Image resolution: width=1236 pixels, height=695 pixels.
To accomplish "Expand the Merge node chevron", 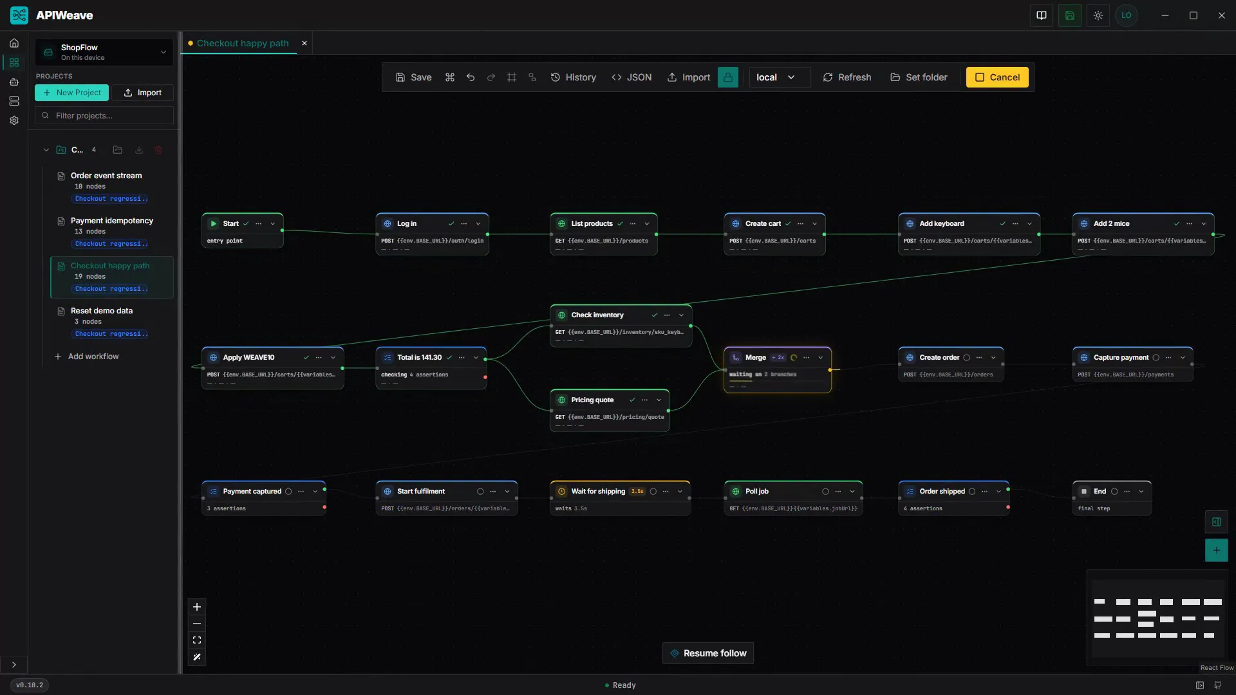I will 821,358.
